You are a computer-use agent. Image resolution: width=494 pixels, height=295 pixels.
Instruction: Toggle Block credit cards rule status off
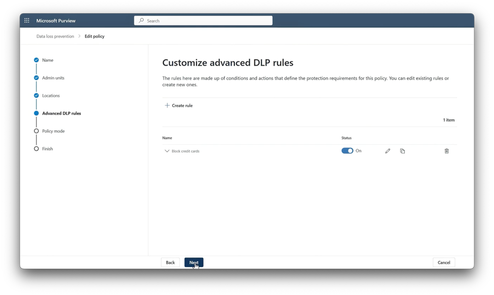pyautogui.click(x=347, y=151)
